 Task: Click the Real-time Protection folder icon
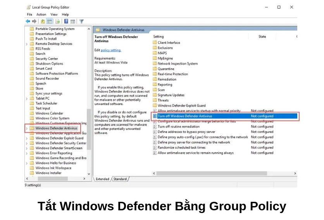155,74
